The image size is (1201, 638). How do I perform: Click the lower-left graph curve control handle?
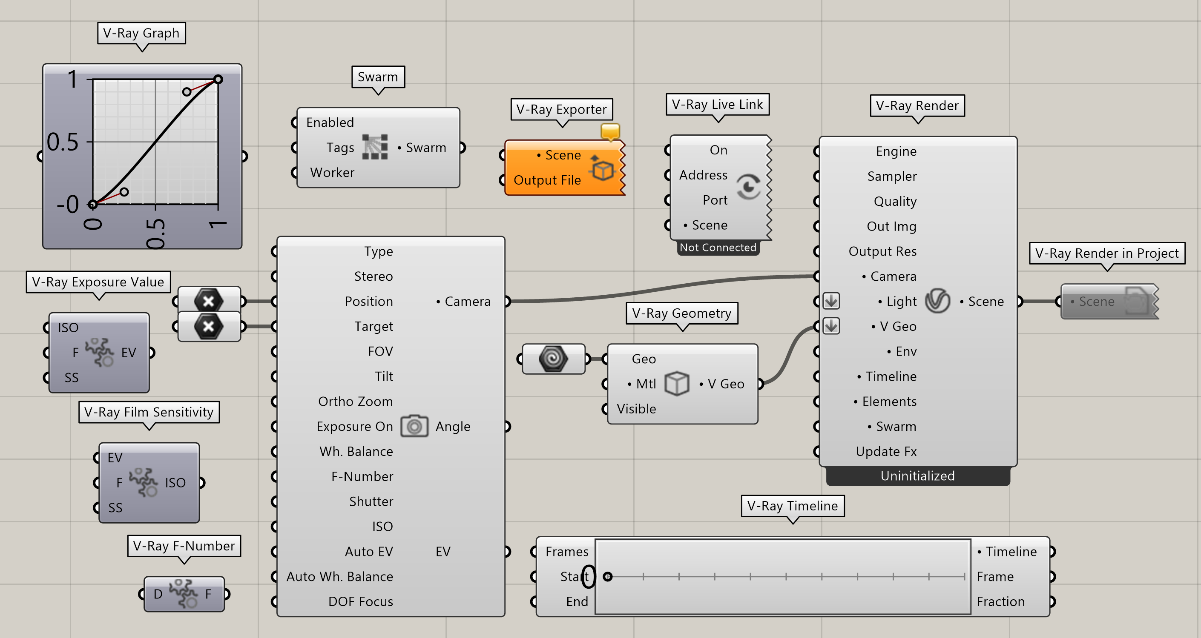point(124,191)
